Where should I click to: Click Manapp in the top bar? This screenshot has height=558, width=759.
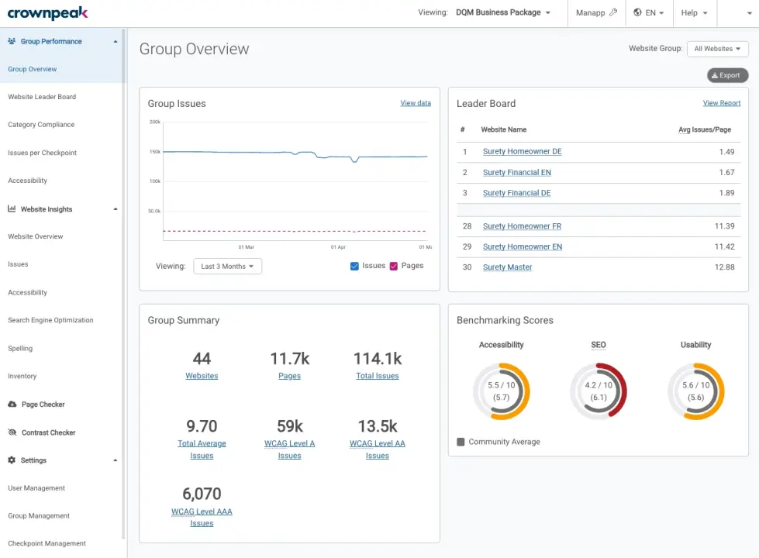click(596, 12)
